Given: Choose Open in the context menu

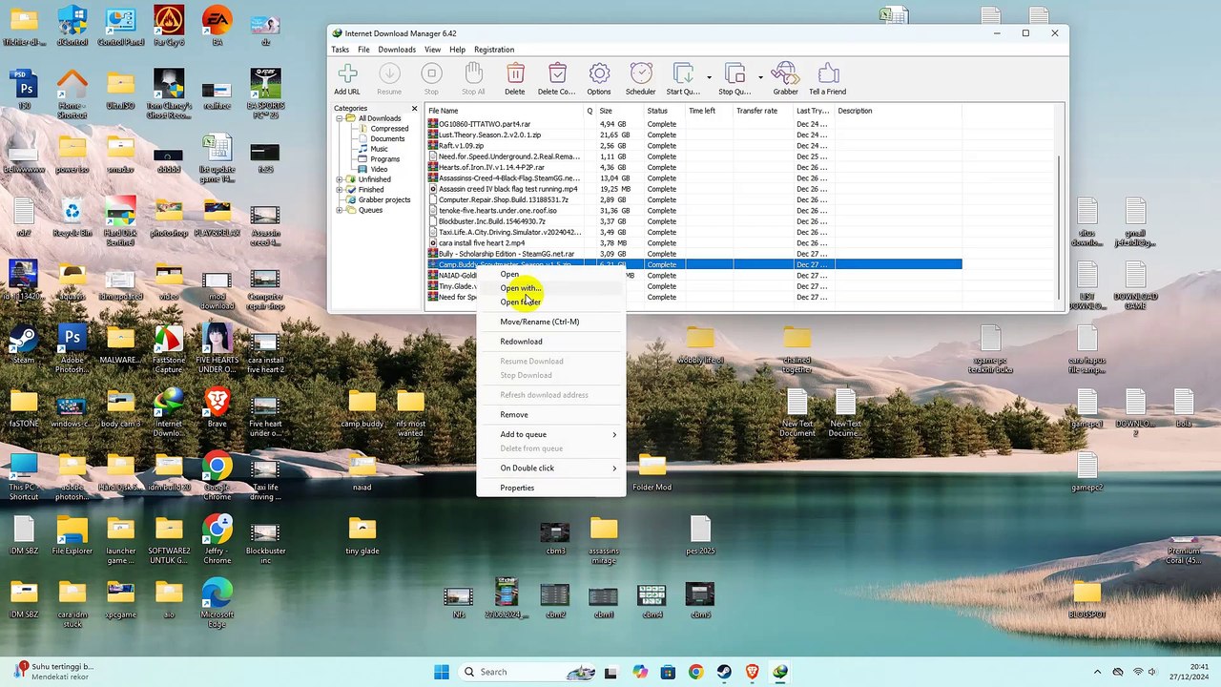Looking at the screenshot, I should (x=550, y=275).
